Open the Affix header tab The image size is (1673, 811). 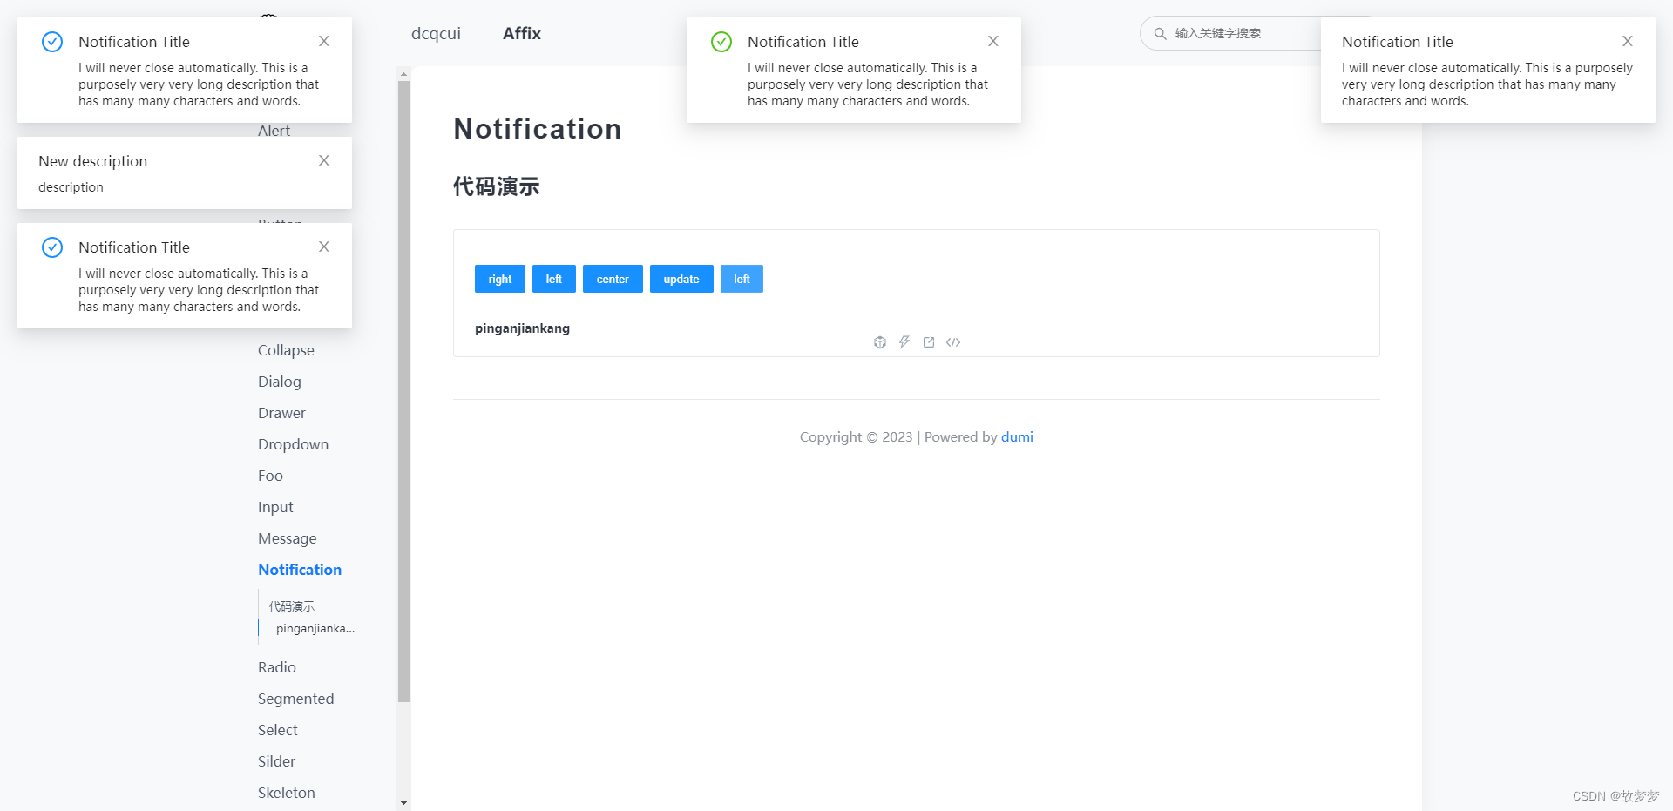pos(522,33)
